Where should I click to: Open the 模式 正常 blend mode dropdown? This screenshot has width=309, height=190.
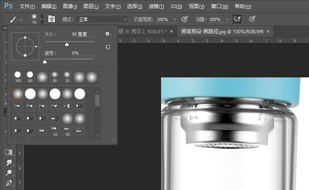pos(102,19)
